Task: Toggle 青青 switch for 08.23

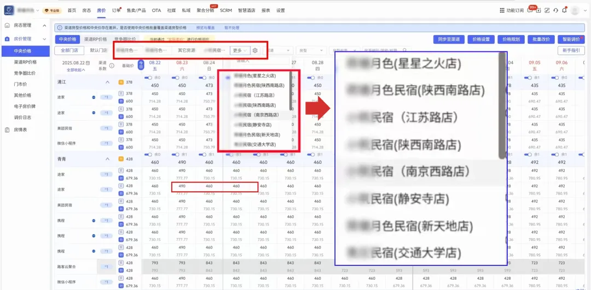Action: click(175, 155)
